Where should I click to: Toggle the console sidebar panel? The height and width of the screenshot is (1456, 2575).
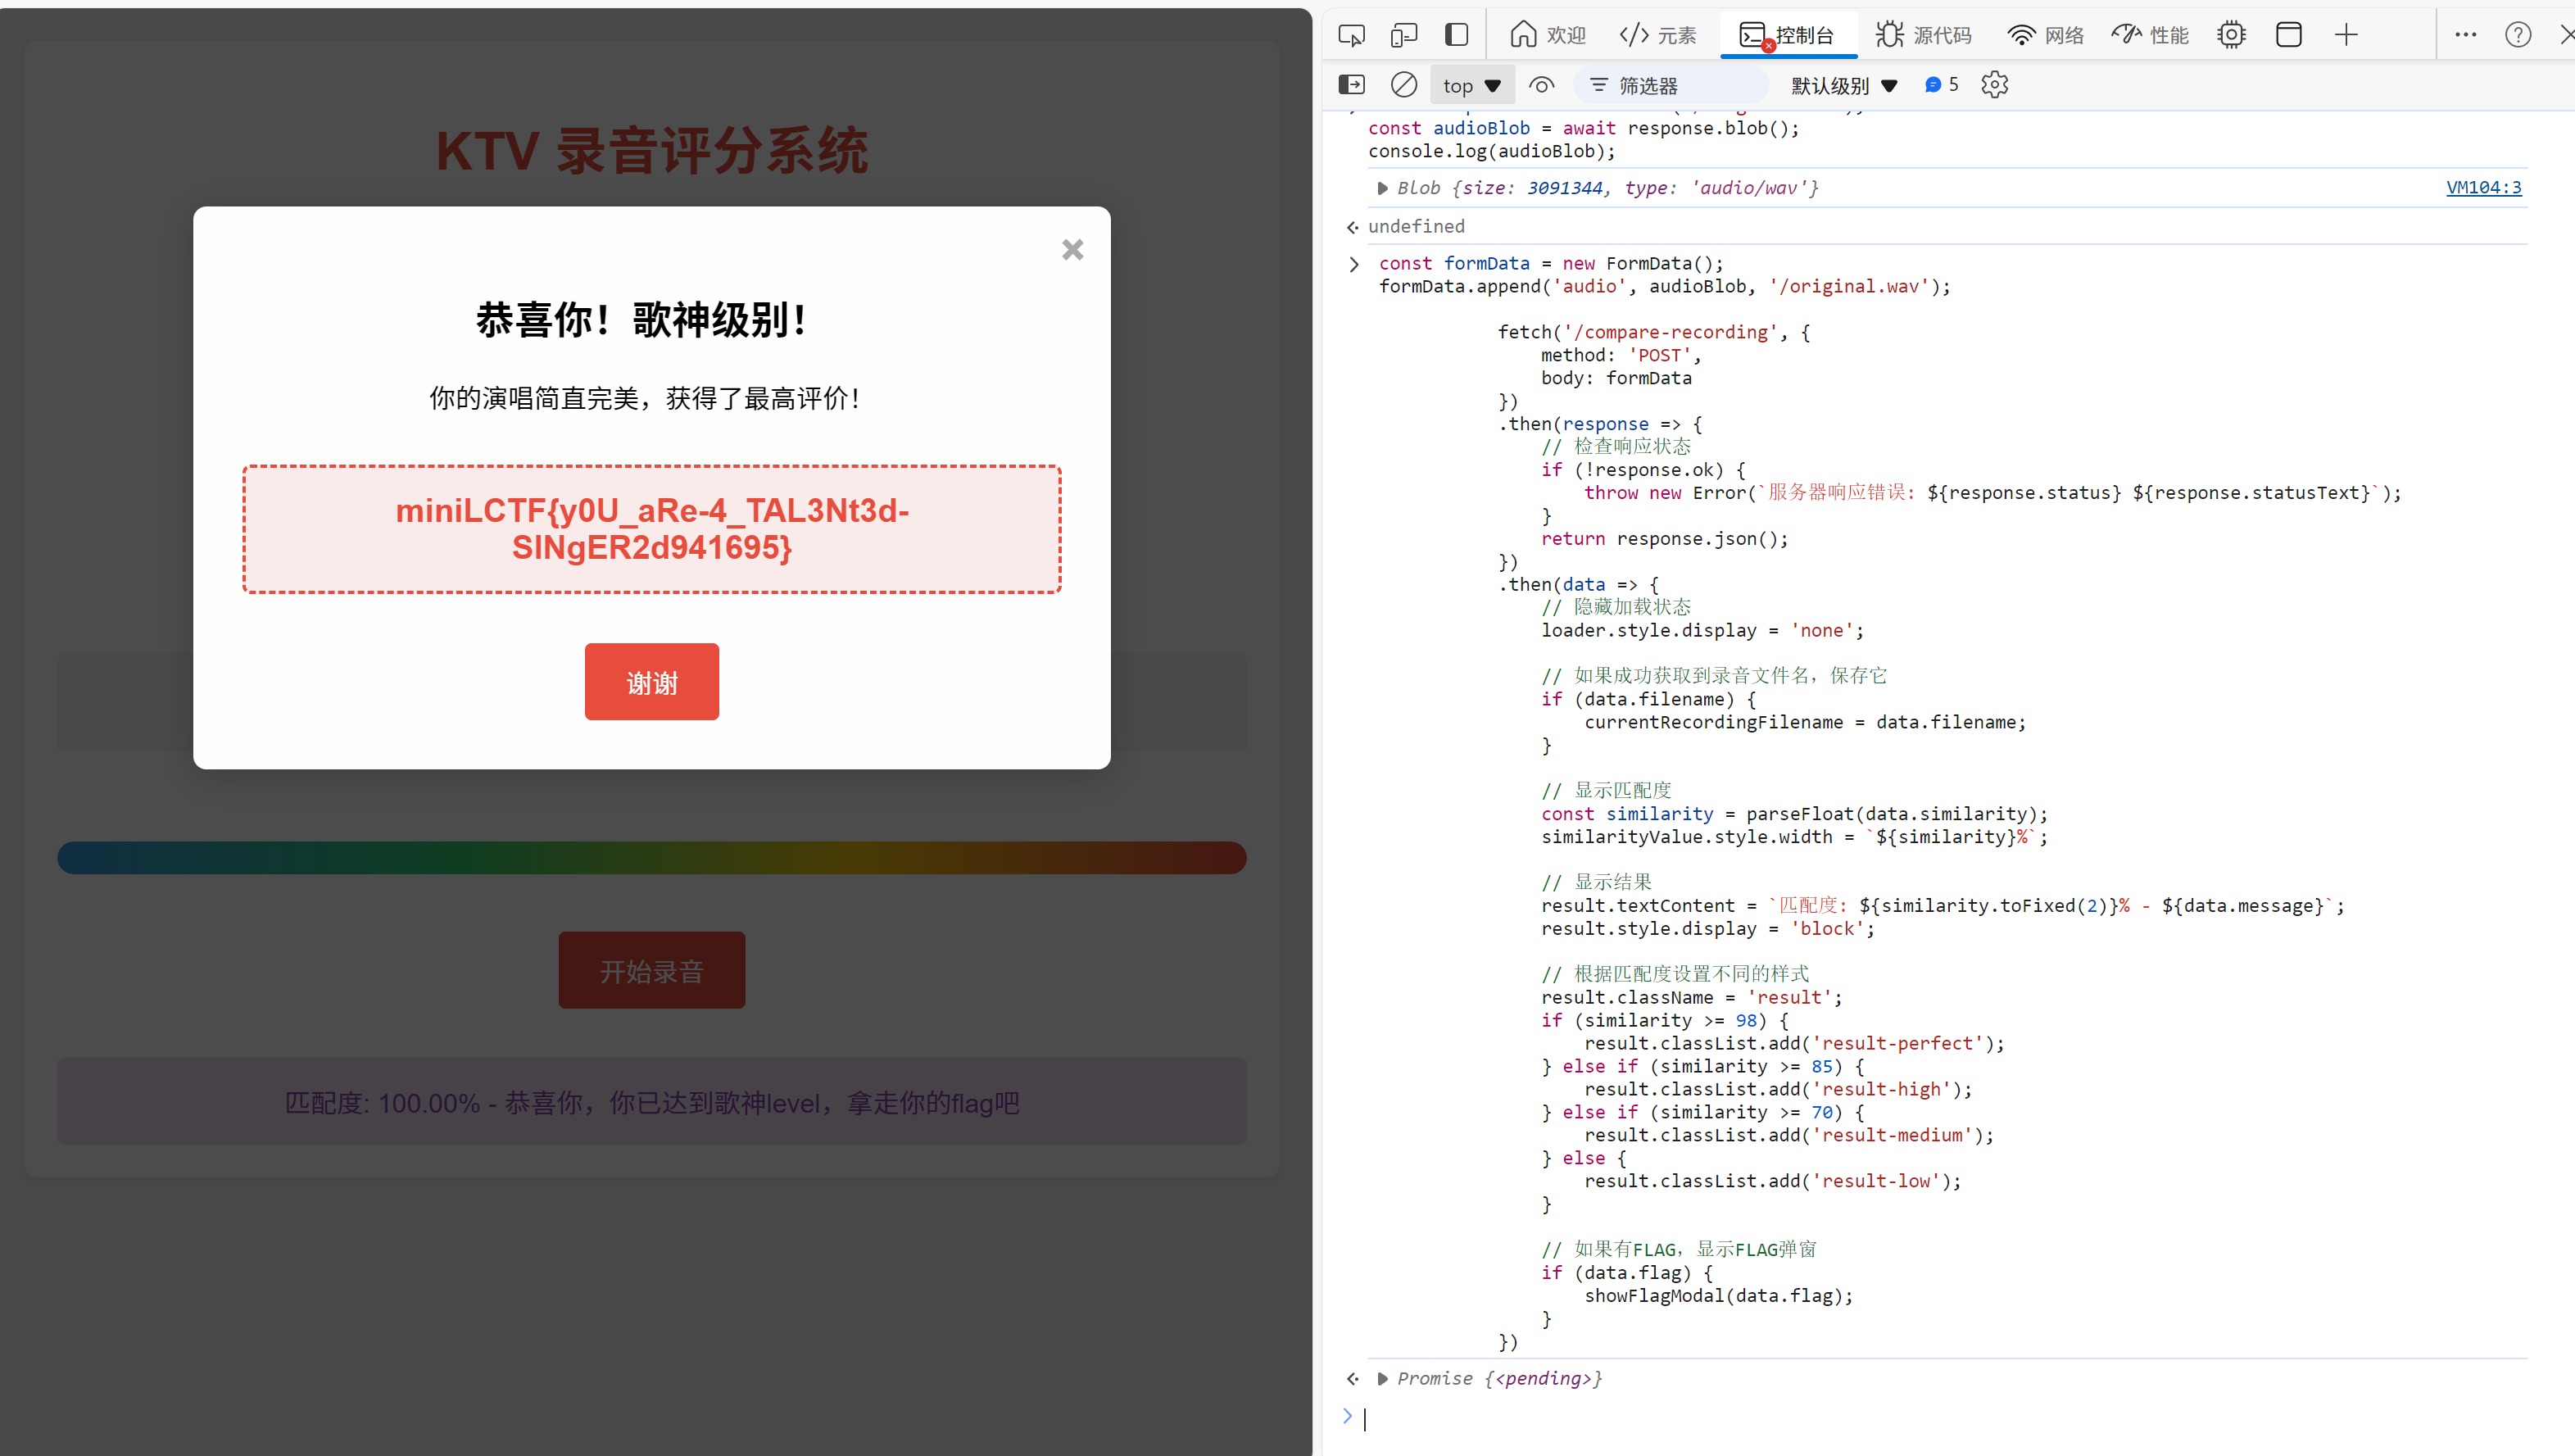[x=1350, y=85]
